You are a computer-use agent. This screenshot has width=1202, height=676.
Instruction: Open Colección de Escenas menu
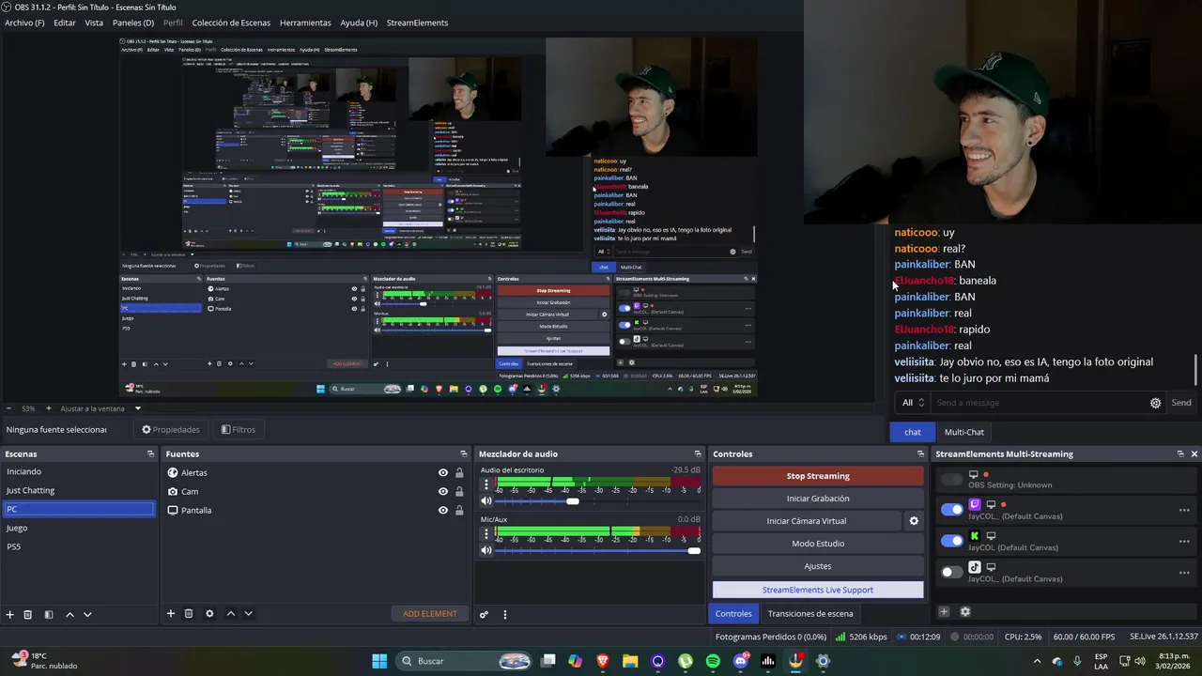[231, 23]
